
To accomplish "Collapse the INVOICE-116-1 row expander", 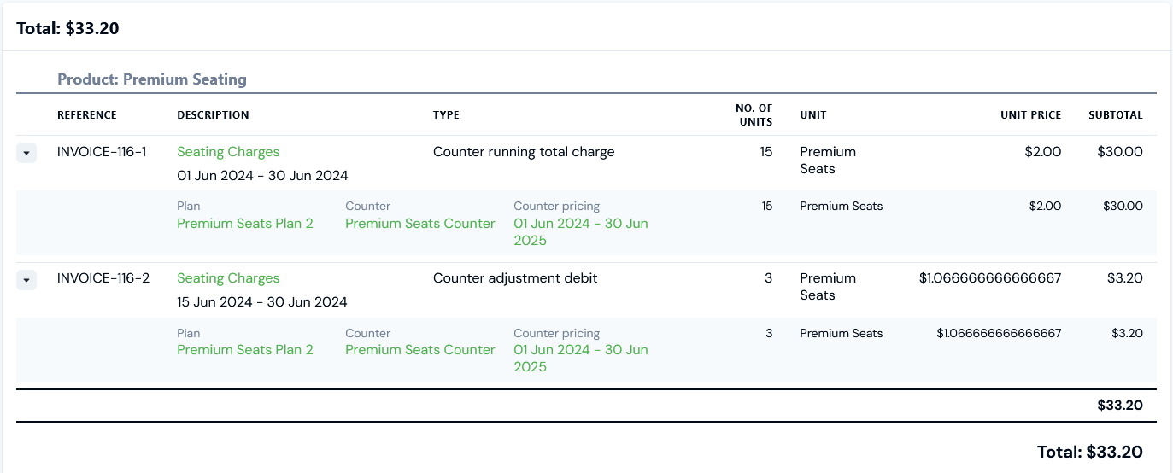I will point(26,153).
